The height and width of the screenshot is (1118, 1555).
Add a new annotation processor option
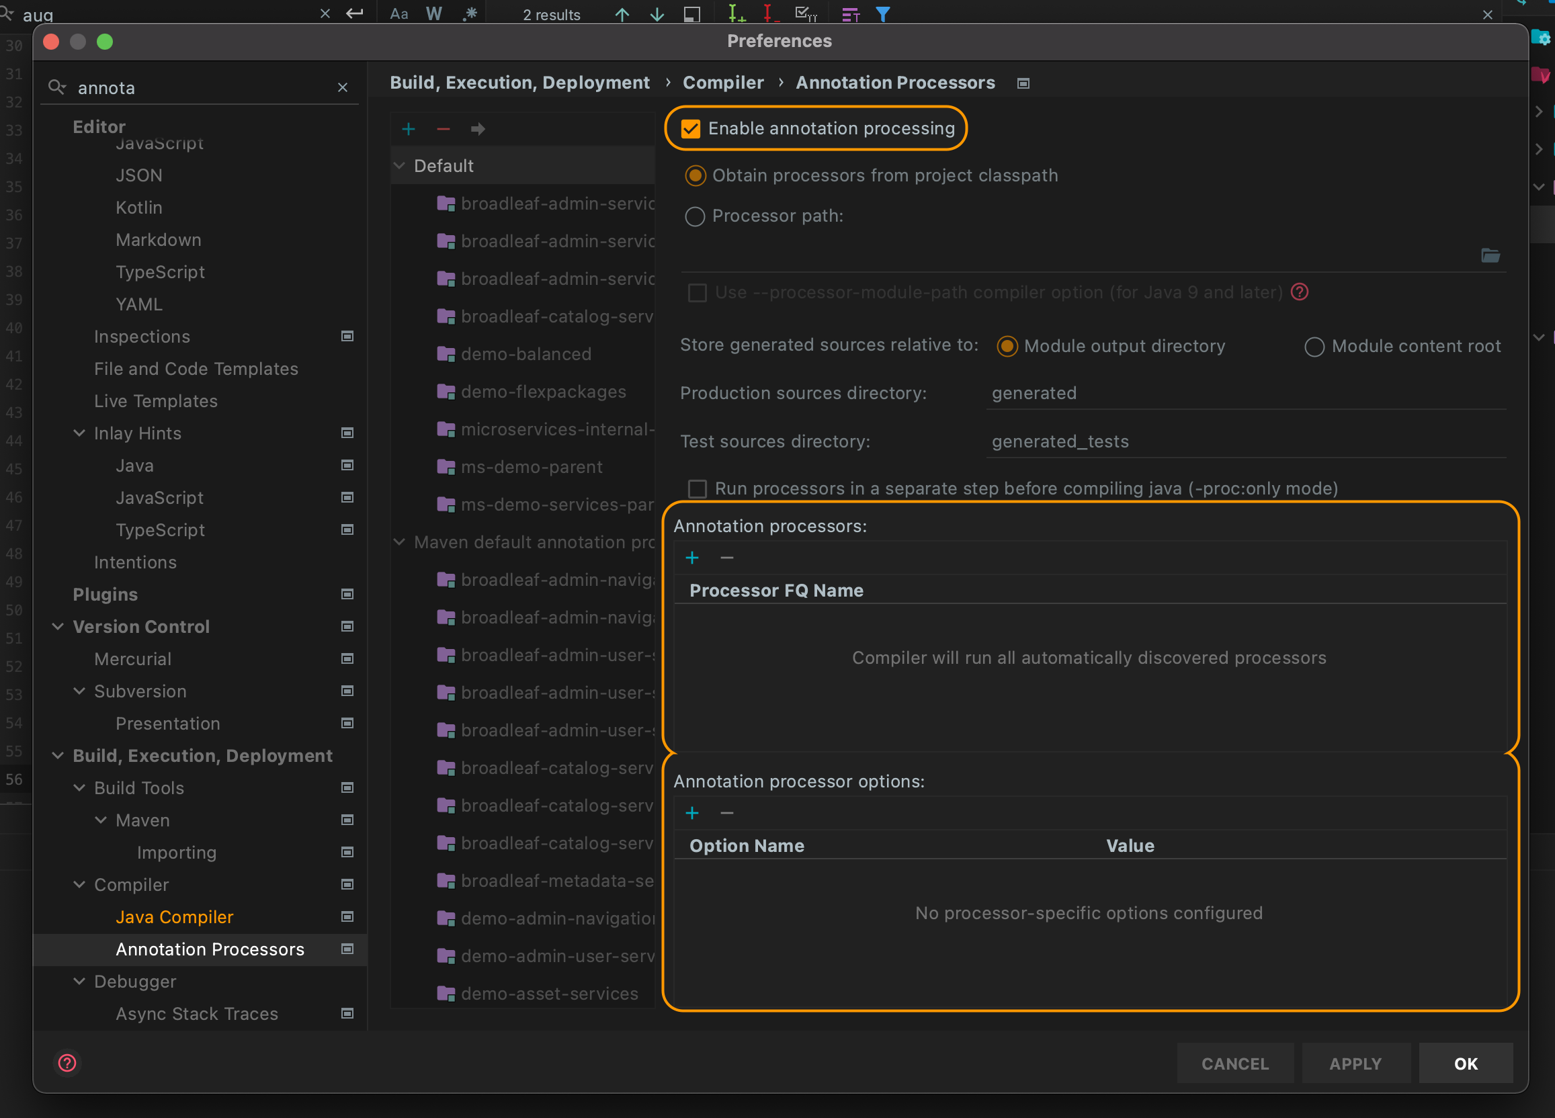point(692,813)
